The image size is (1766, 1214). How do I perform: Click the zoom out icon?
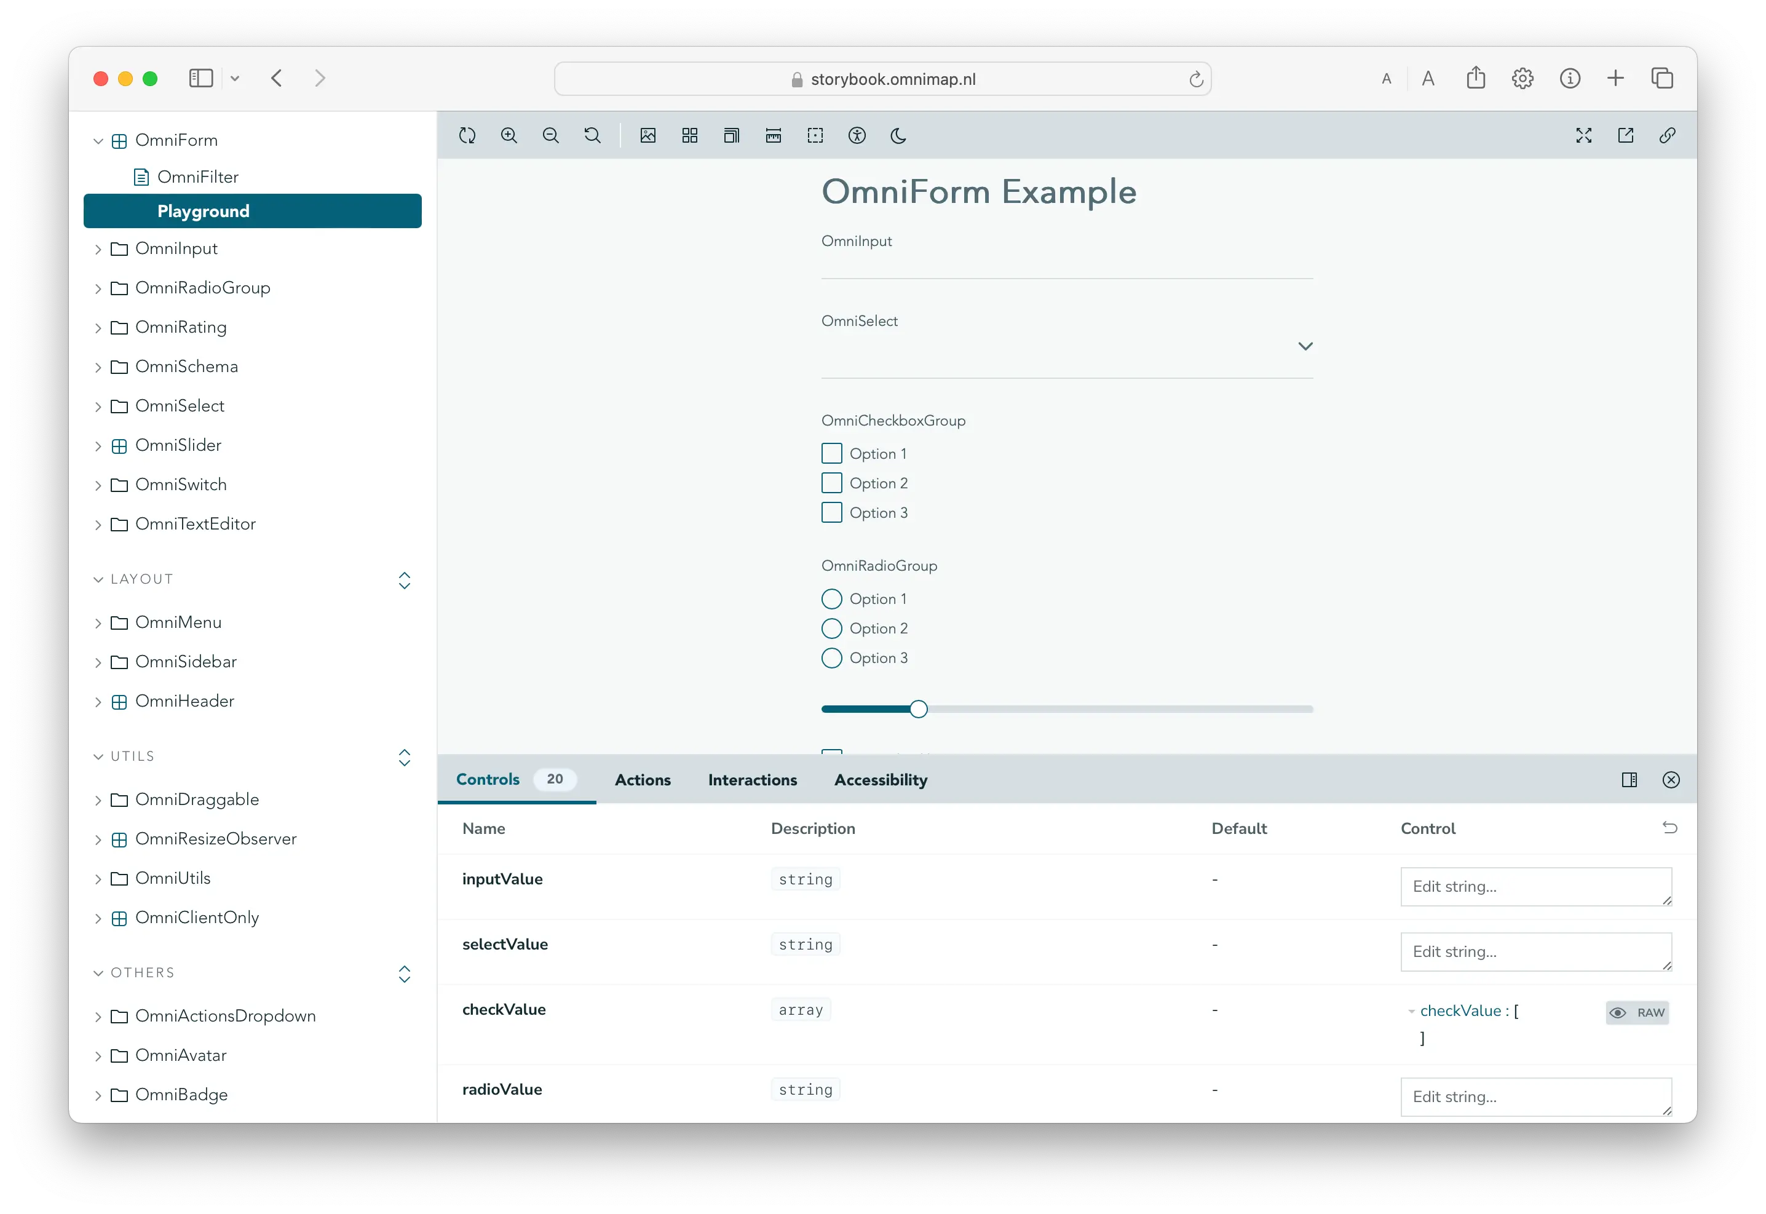(x=552, y=135)
